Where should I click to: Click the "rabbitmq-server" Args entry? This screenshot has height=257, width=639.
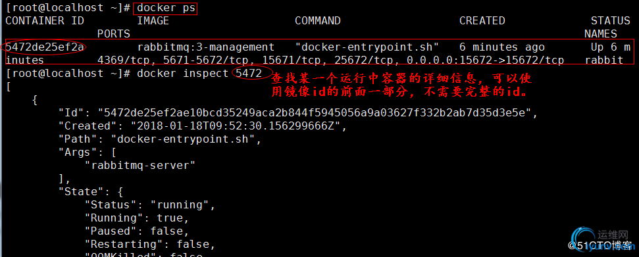[x=140, y=166]
